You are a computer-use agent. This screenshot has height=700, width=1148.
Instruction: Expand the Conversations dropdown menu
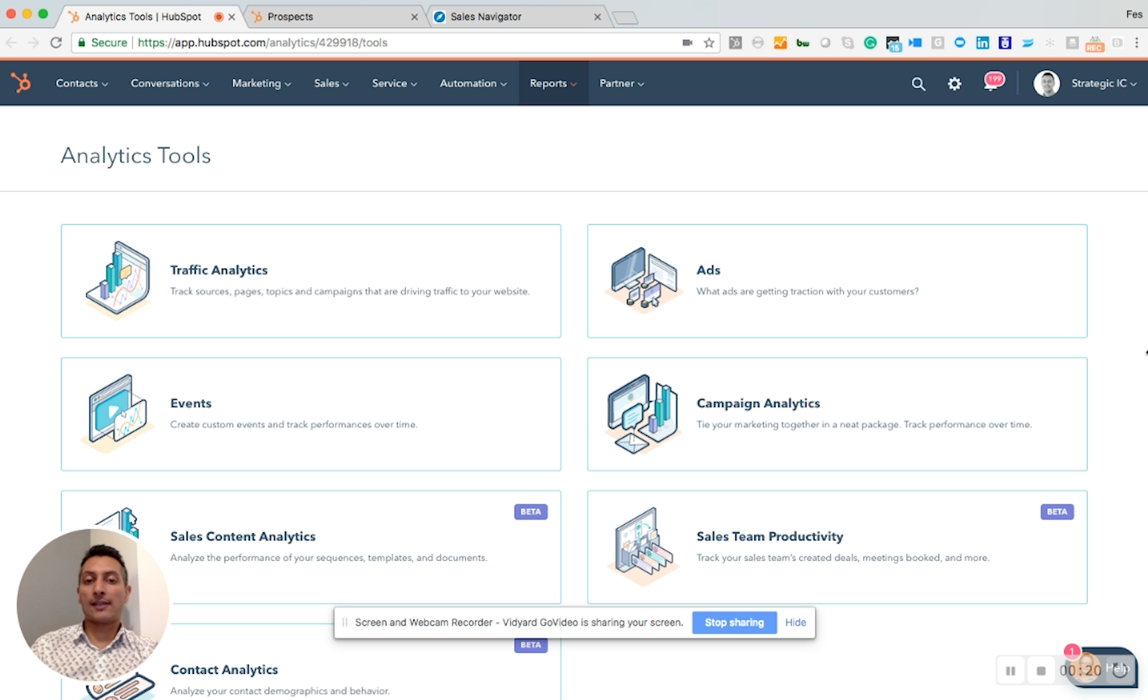coord(170,84)
